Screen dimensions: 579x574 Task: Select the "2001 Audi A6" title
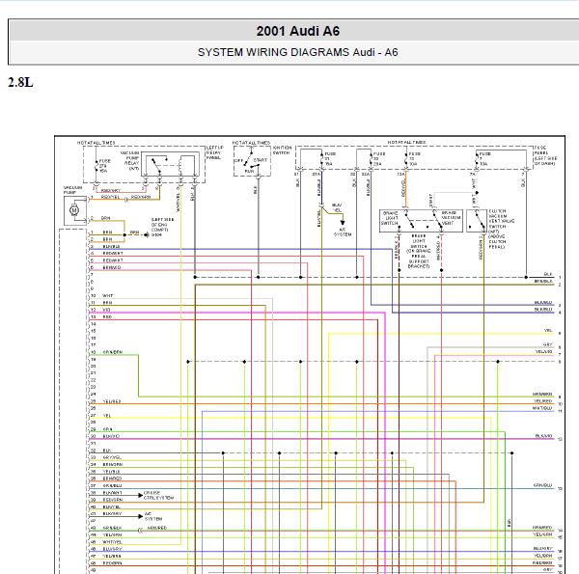297,31
